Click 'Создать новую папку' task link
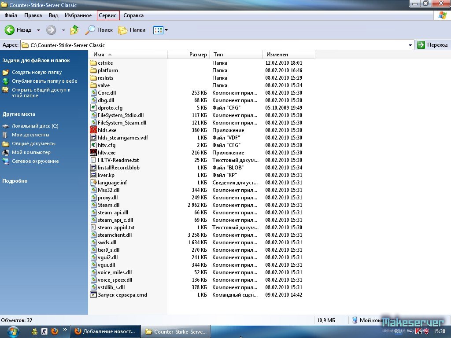Viewport: 451px width, 338px height. pyautogui.click(x=37, y=72)
